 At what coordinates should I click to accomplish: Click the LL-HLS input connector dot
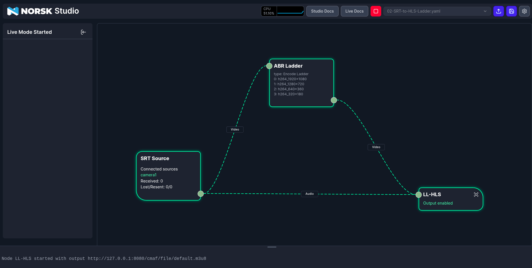(419, 195)
